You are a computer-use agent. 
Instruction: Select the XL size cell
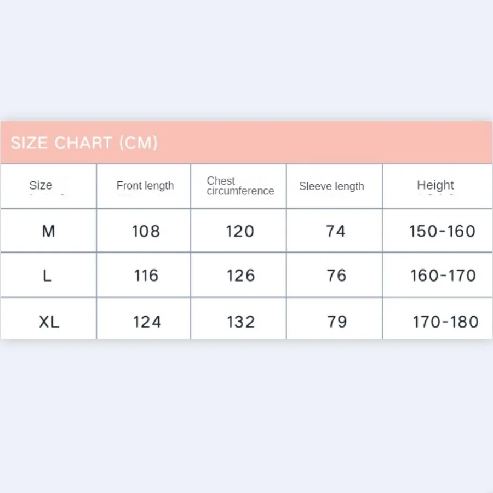coord(49,322)
